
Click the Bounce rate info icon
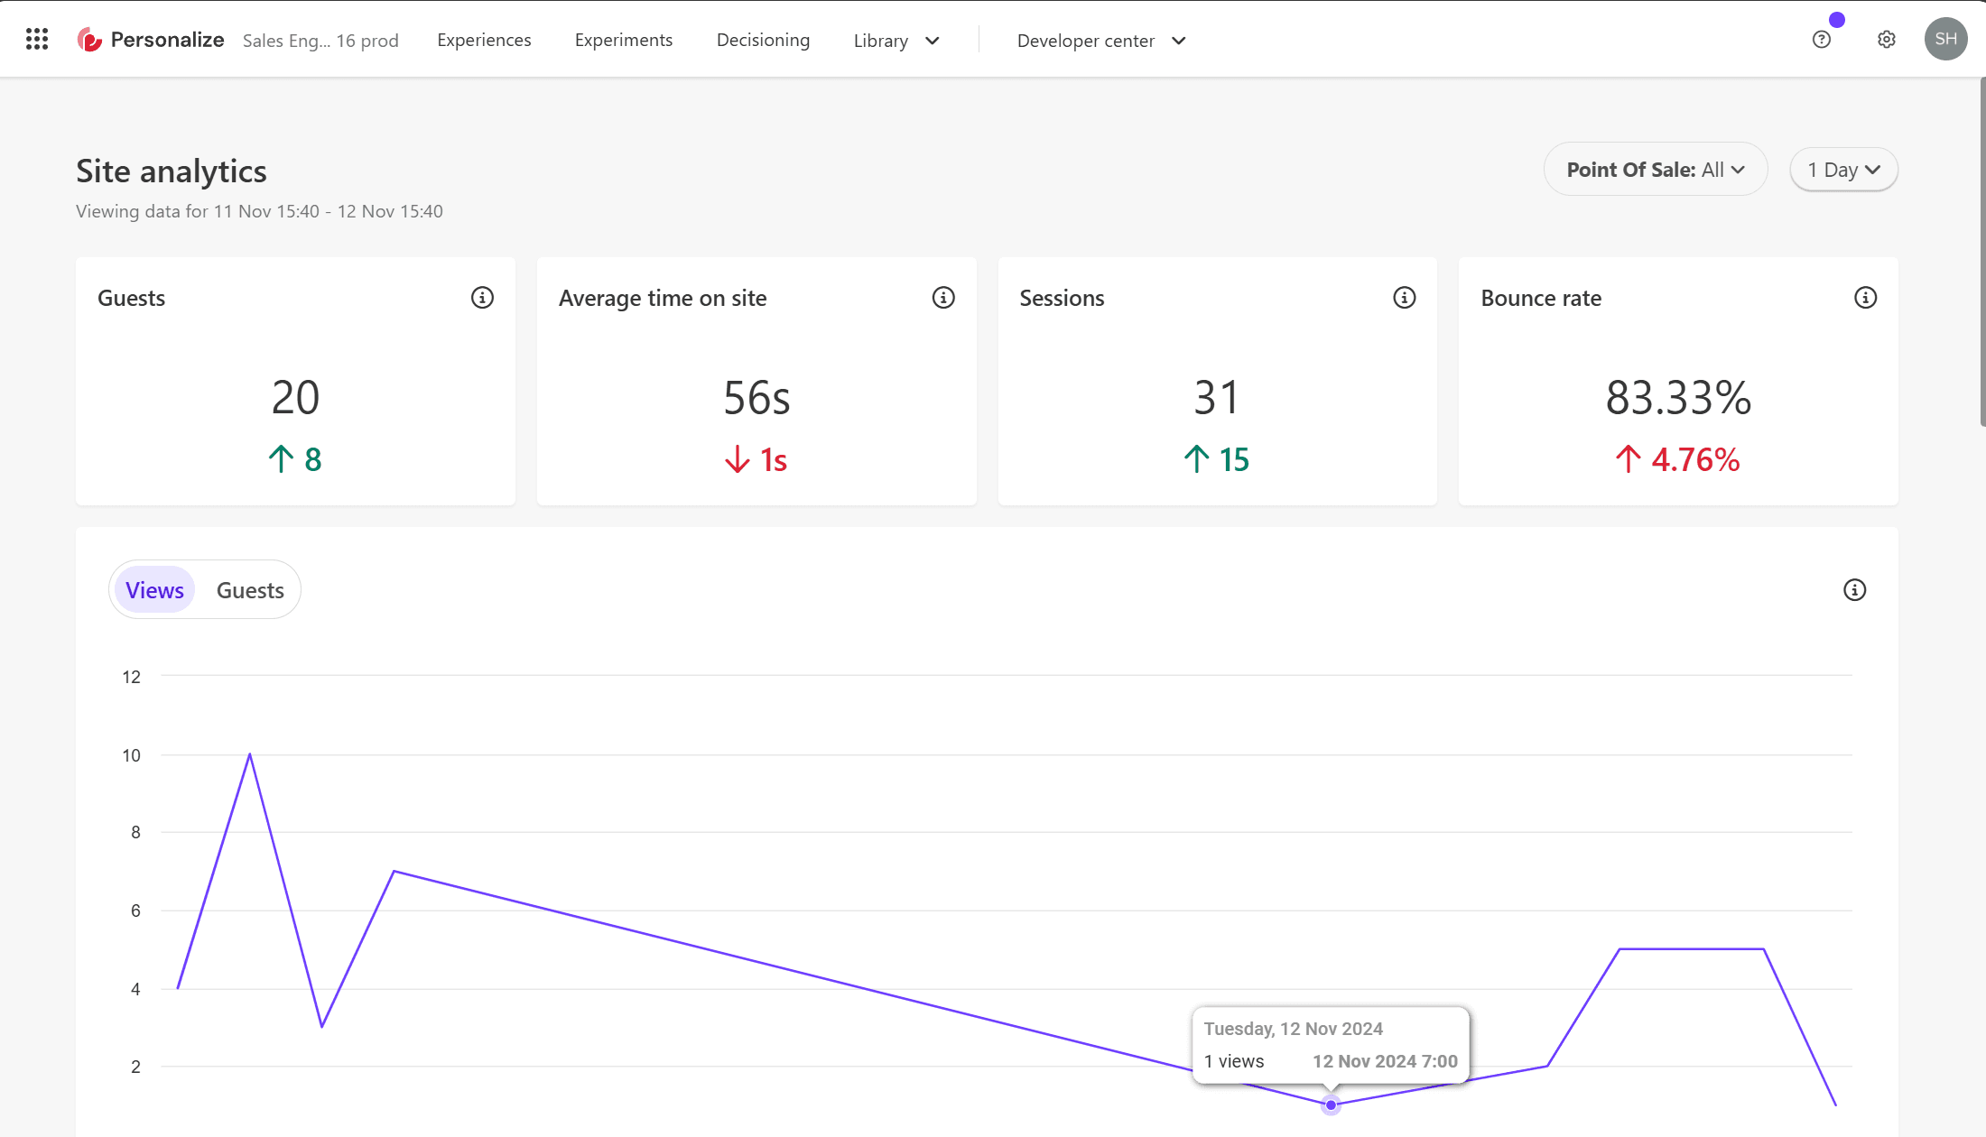1865,298
